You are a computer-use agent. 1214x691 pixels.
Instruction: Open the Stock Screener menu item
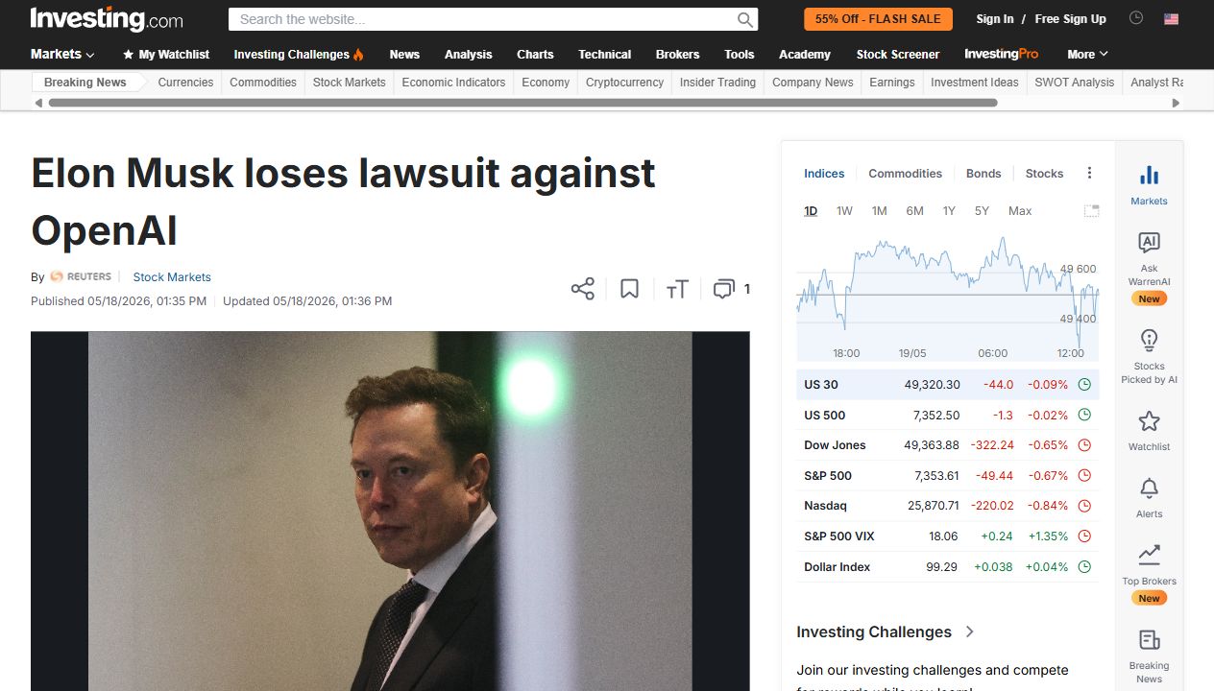(898, 55)
